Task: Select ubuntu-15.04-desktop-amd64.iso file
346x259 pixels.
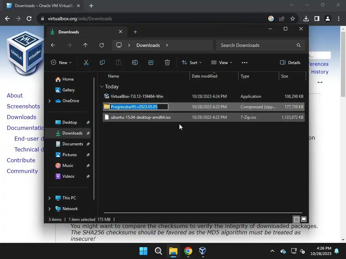Action: [204, 117]
